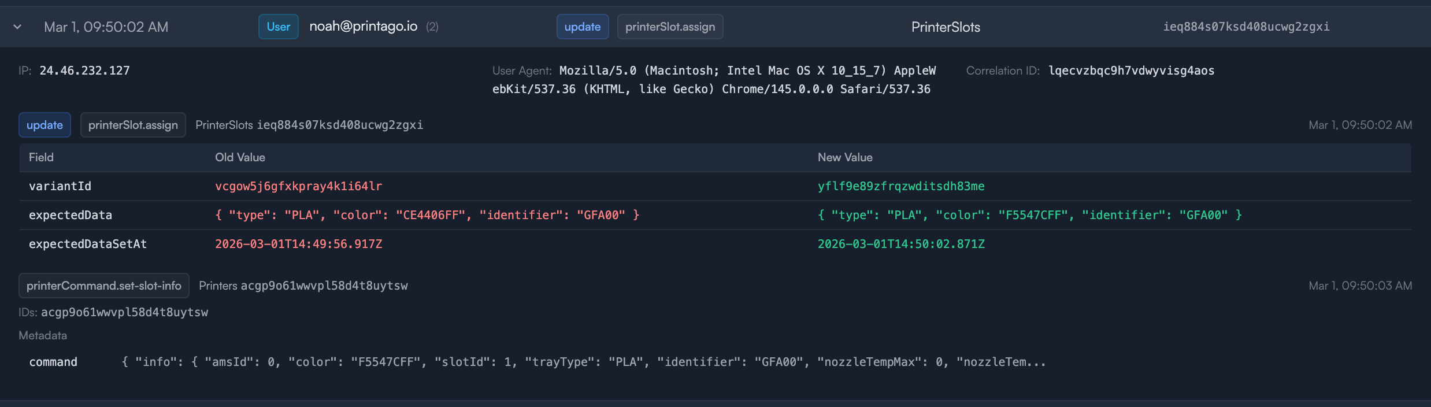Click the (2) count next to user email
This screenshot has height=407, width=1431.
[x=432, y=27]
